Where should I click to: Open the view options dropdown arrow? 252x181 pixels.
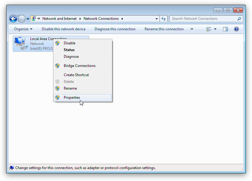pyautogui.click(x=215, y=29)
